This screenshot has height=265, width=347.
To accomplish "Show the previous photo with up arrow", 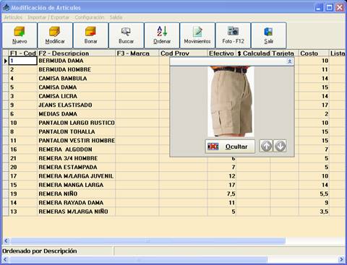I will click(x=266, y=146).
